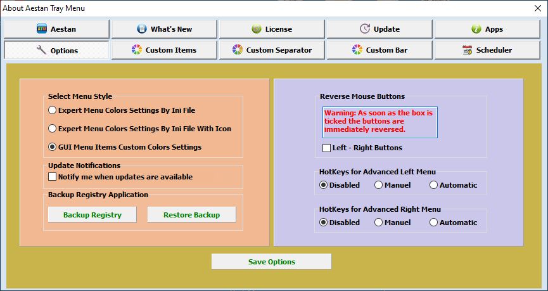This screenshot has height=291, width=548.
Task: Click the Backup Registry Application label
Action: 98,195
